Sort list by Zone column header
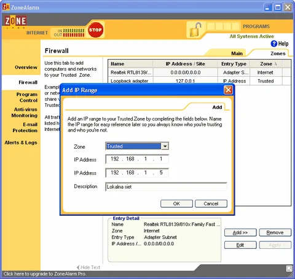This screenshot has width=295, height=279. 266,64
